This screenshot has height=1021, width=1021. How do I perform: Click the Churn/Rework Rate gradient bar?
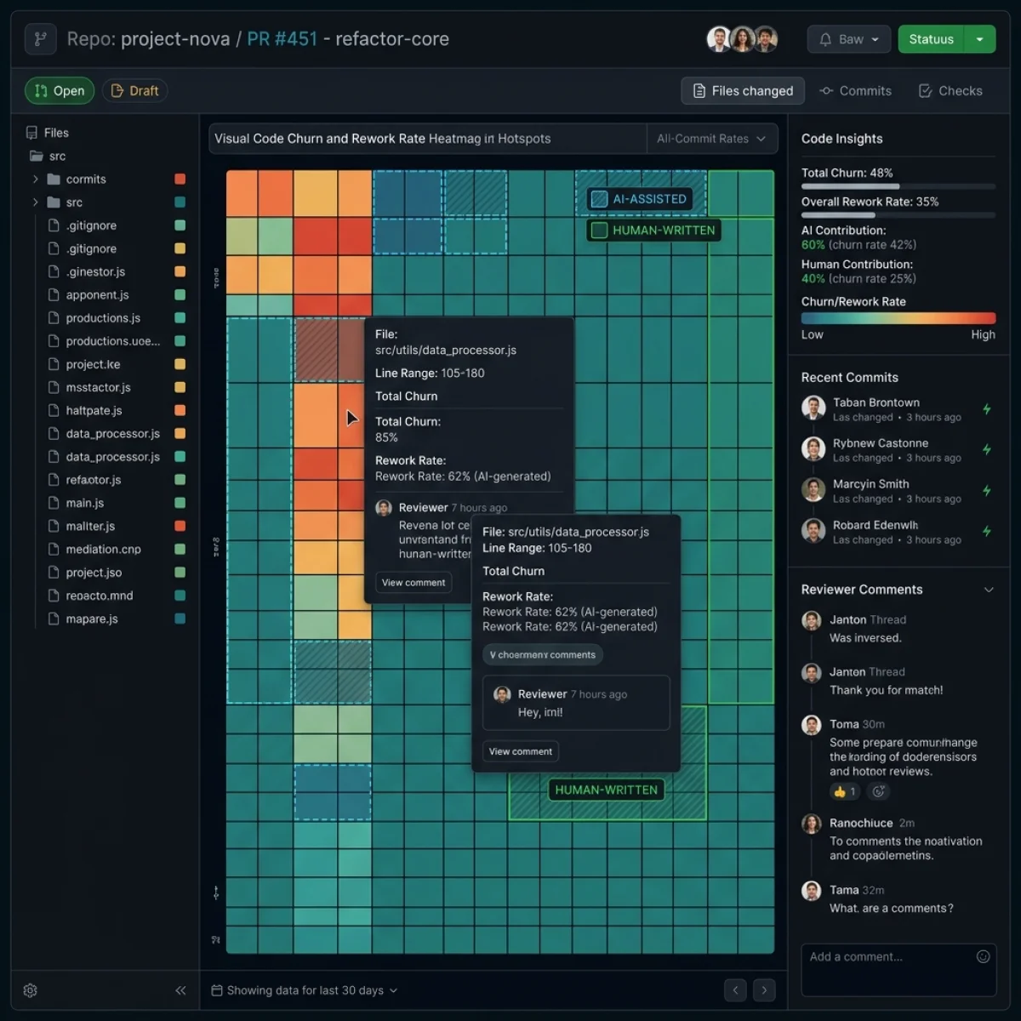[x=898, y=318]
